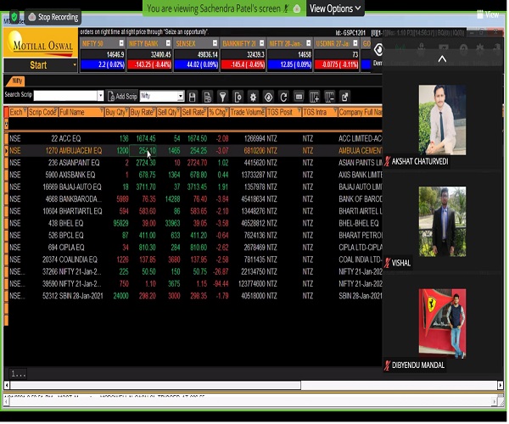Refresh the watchlist with the circular arrow icon
This screenshot has width=509, height=424.
pyautogui.click(x=283, y=97)
